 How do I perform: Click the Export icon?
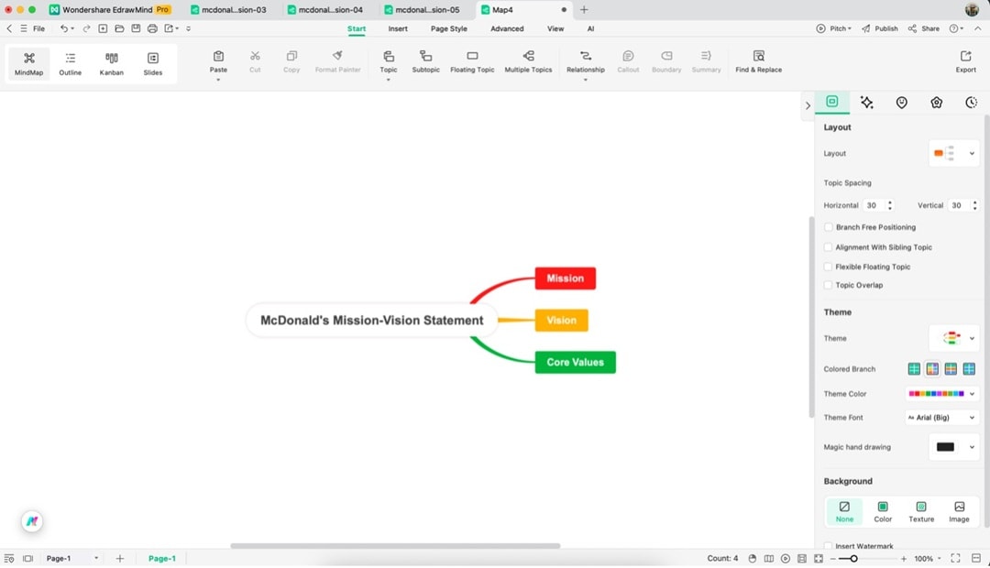965,56
